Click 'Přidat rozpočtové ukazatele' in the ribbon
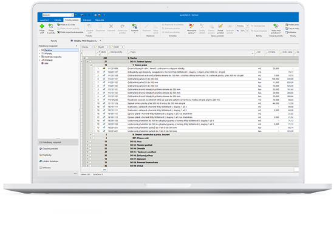 [x=70, y=32]
